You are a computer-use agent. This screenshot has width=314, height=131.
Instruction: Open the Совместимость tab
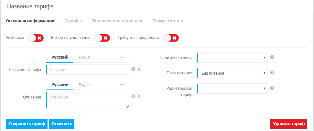(168, 21)
